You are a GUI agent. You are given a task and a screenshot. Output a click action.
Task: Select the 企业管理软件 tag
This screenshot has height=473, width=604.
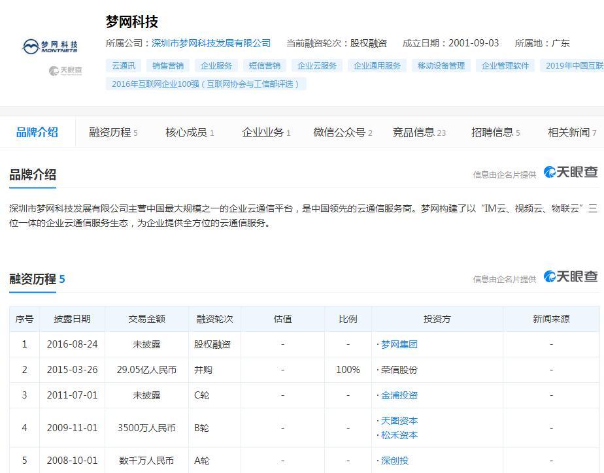pos(505,65)
